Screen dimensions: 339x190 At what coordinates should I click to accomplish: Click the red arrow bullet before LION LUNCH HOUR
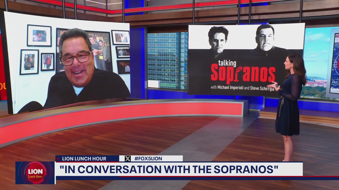pyautogui.click(x=58, y=159)
